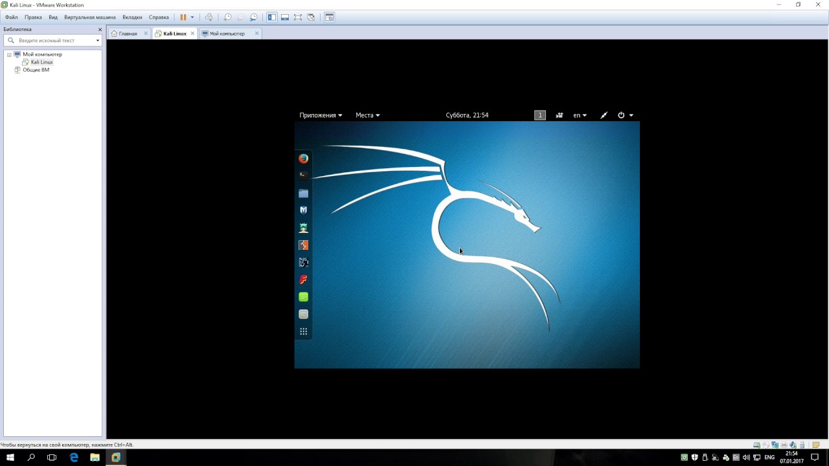The height and width of the screenshot is (466, 829).
Task: Open the Windows Start menu
Action: click(10, 458)
